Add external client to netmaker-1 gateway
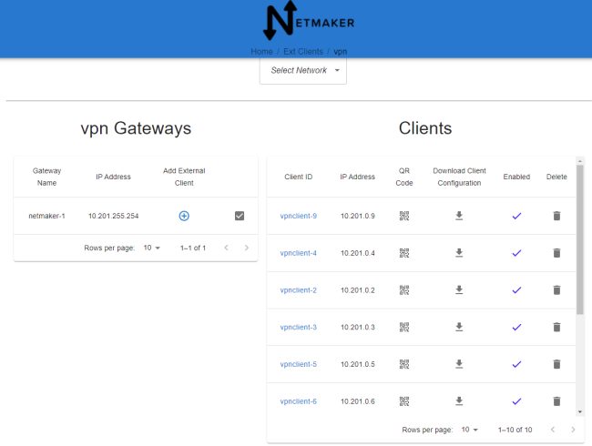Image resolution: width=592 pixels, height=446 pixels. [184, 216]
